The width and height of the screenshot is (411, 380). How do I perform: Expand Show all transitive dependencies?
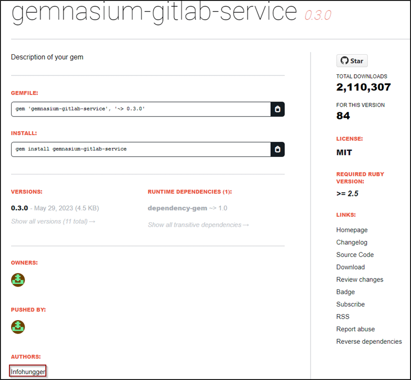pyautogui.click(x=198, y=225)
